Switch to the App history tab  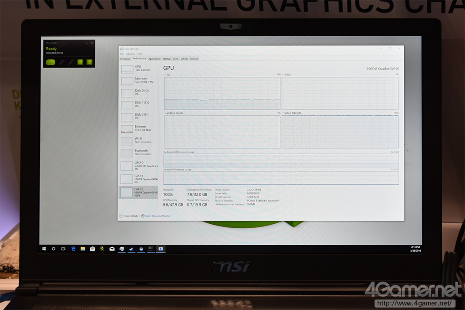tap(154, 59)
